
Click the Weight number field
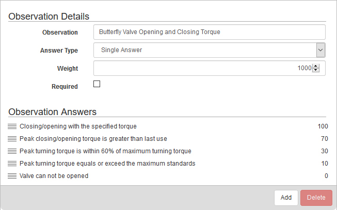(x=202, y=68)
